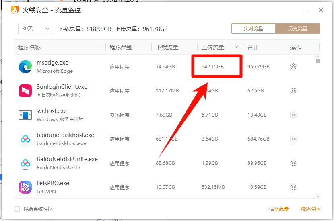334x221 pixels.
Task: Sort by the 程序名称 column header
Action: (x=29, y=47)
